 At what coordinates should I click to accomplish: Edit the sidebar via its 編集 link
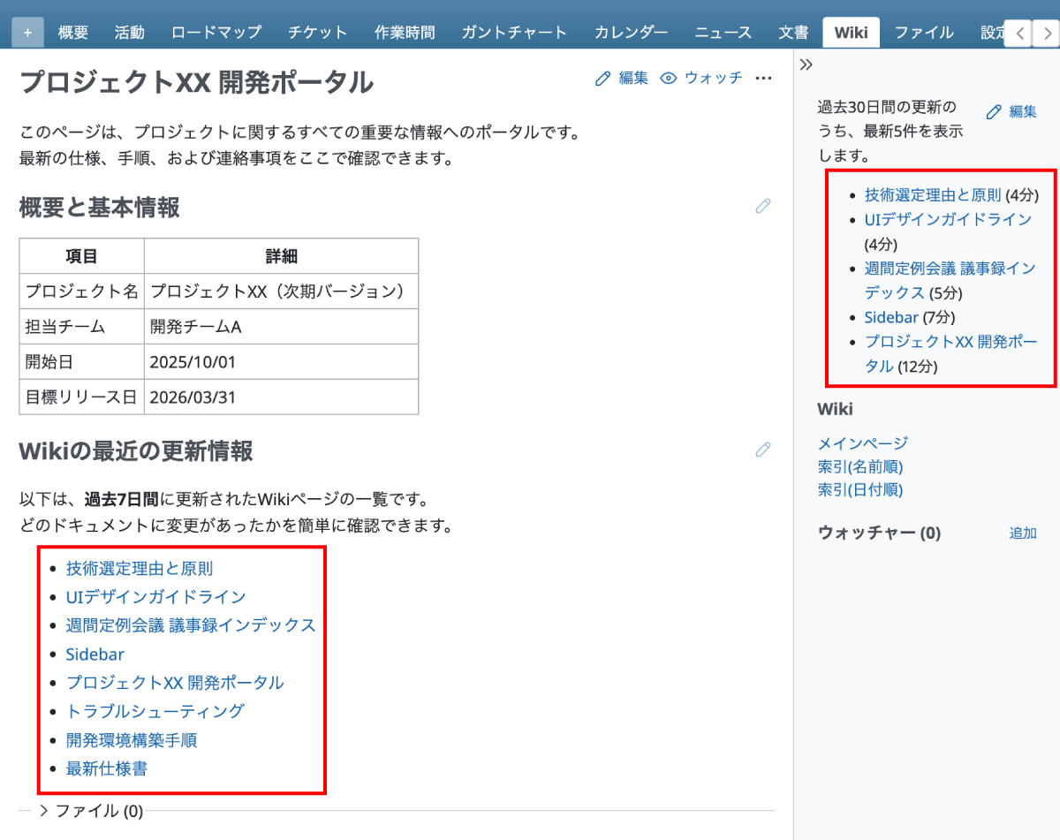point(1011,111)
